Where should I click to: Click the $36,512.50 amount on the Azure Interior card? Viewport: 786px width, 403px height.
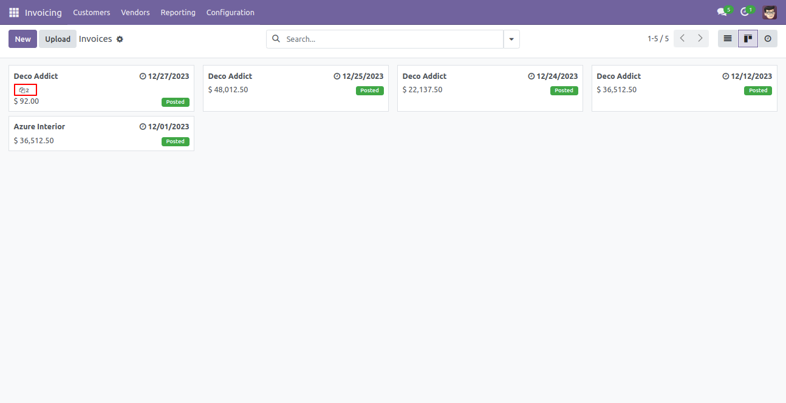point(34,140)
